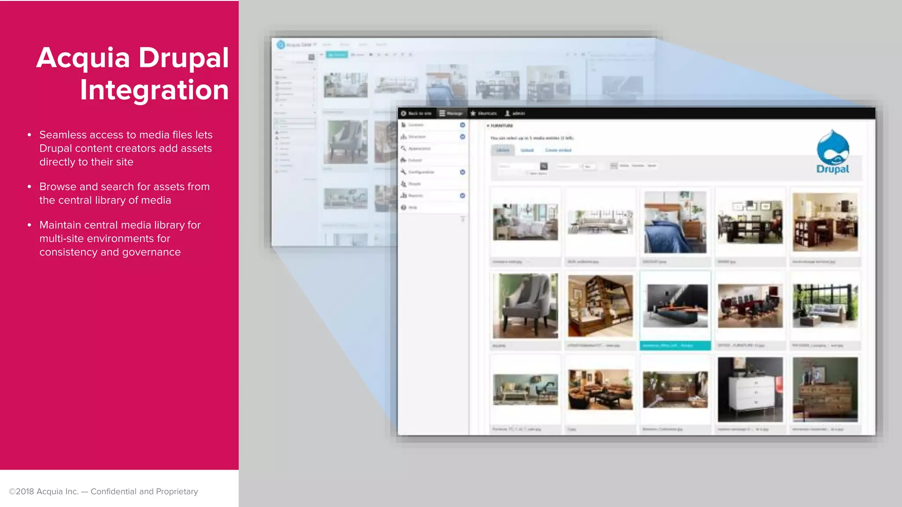
Task: Open Structure in the admin sidebar
Action: tap(417, 137)
